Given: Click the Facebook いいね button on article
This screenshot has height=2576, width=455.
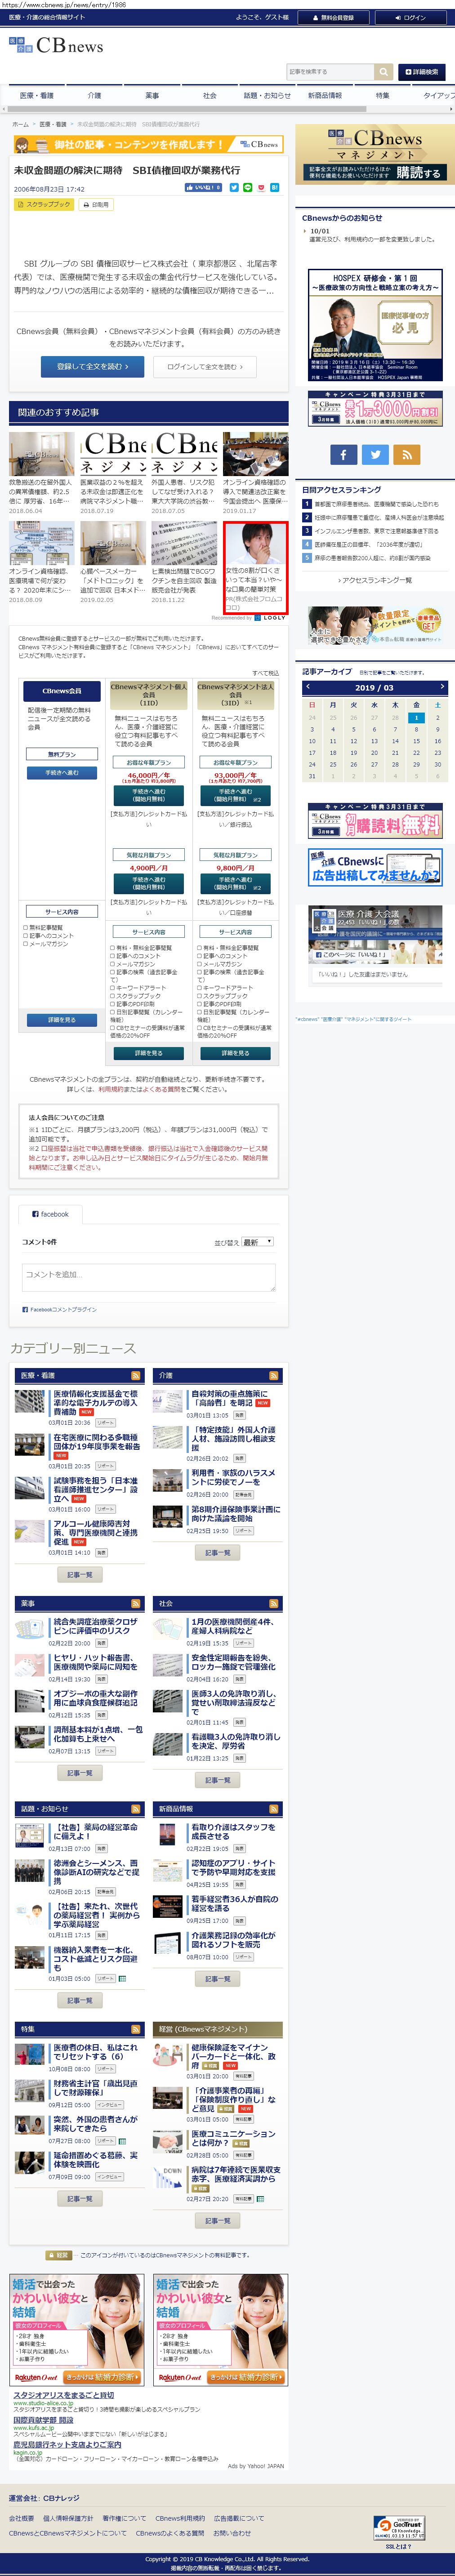Looking at the screenshot, I should pyautogui.click(x=203, y=187).
